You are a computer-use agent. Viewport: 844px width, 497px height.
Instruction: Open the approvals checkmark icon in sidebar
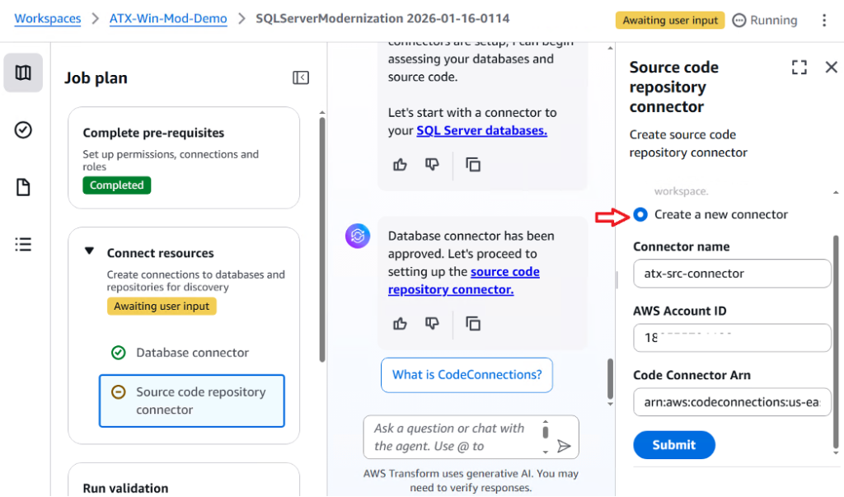coord(23,129)
